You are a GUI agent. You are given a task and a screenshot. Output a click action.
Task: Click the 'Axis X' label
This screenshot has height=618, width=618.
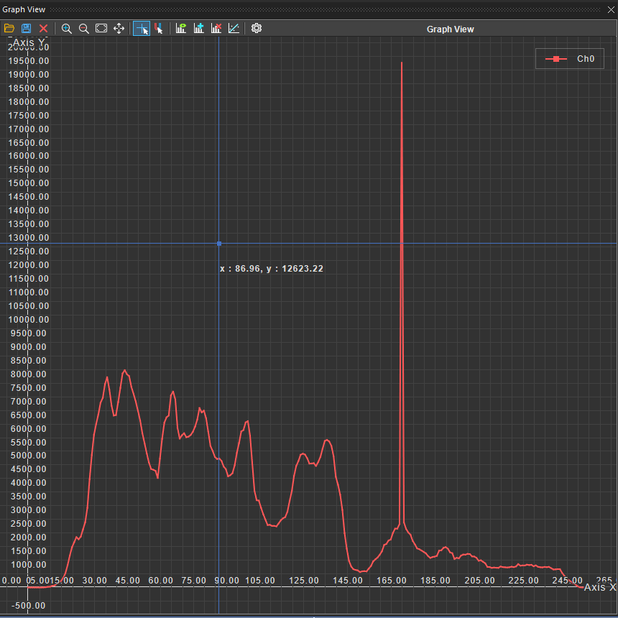pos(599,587)
